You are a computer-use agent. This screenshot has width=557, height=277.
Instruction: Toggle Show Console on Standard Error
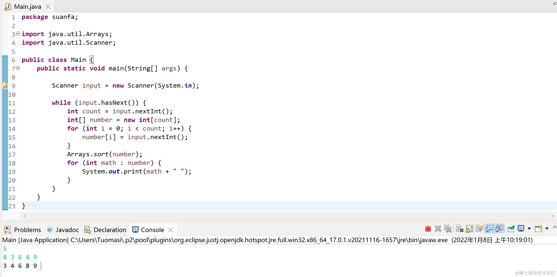point(499,229)
